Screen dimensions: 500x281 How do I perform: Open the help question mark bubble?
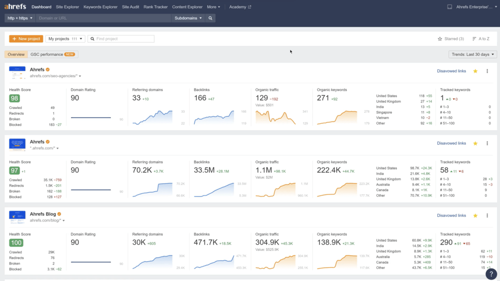pos(491,273)
